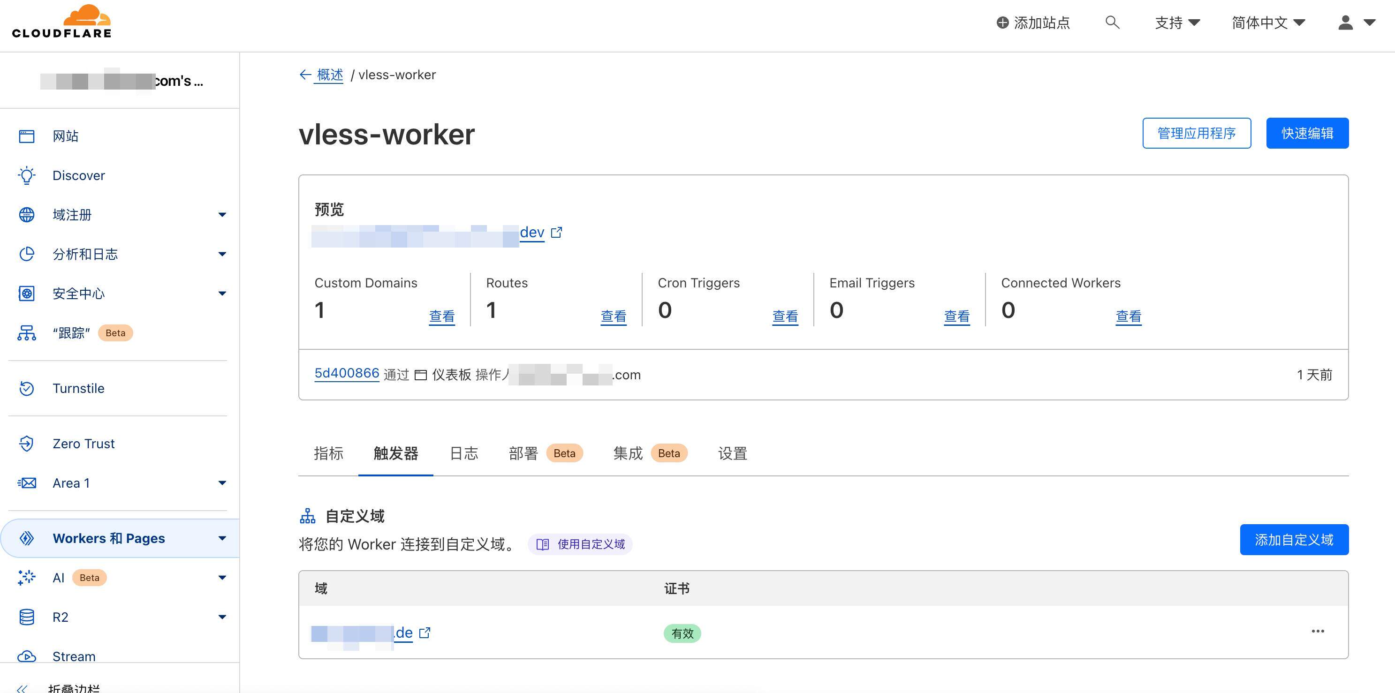Screen dimensions: 1395x693
Task: Click the Turnstile icon in sidebar
Action: [26, 388]
